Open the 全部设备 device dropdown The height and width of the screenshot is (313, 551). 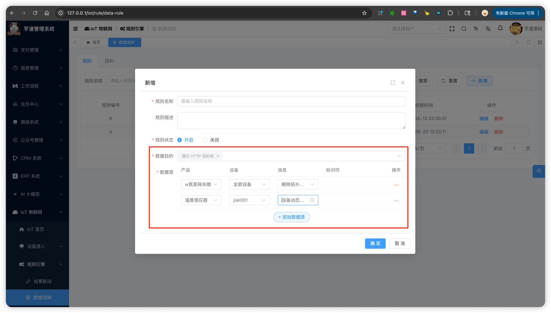pyautogui.click(x=249, y=185)
